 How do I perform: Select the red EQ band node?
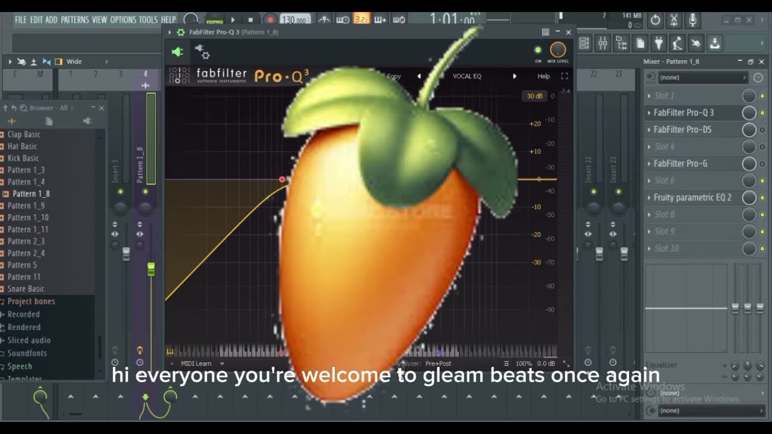(282, 180)
